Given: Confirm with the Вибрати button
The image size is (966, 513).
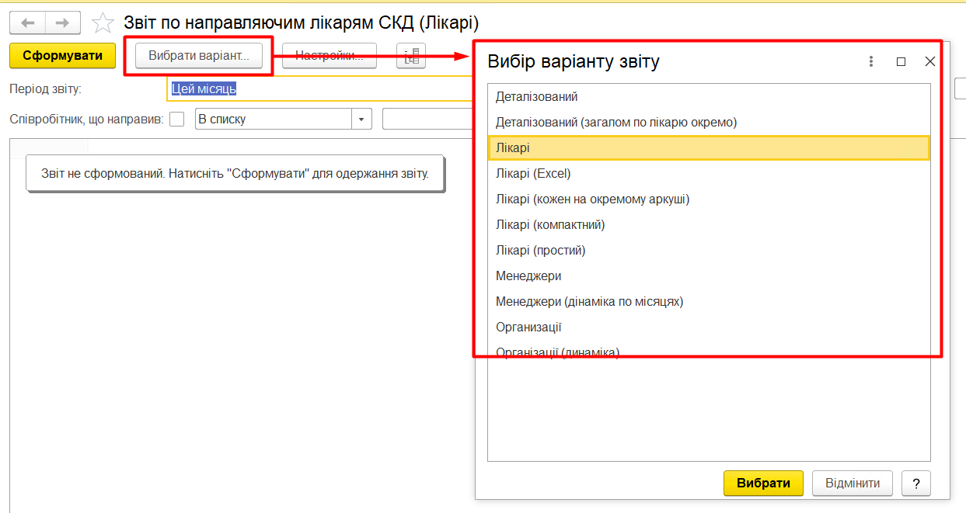Looking at the screenshot, I should [x=762, y=483].
